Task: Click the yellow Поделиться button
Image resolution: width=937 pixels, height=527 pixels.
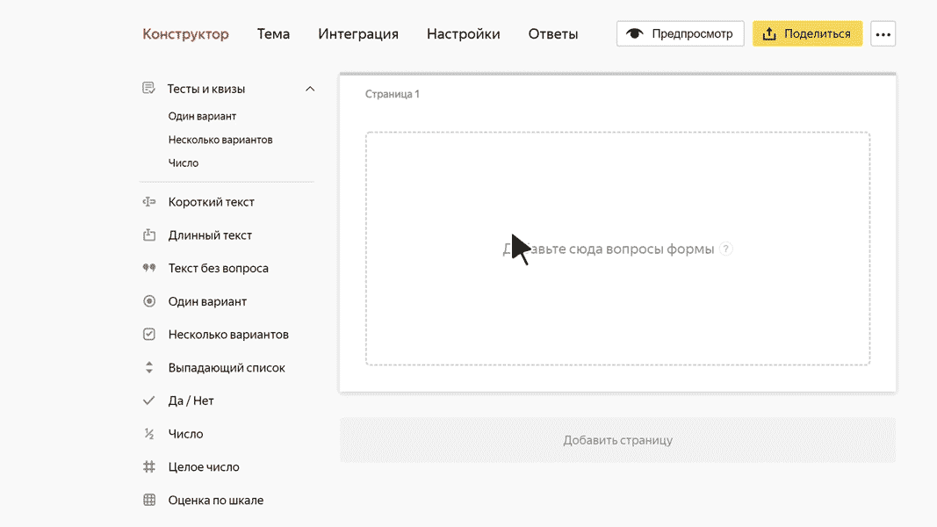Action: click(x=807, y=33)
